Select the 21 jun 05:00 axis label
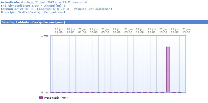208x103 pixels. click(x=105, y=31)
